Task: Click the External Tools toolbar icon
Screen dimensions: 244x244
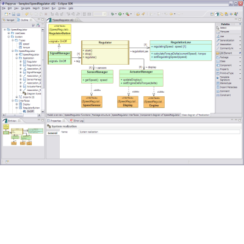Action: [x=127, y=14]
